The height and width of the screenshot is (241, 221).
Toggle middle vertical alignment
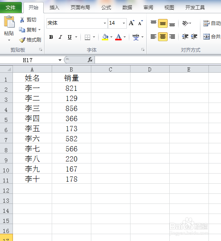click(x=163, y=23)
